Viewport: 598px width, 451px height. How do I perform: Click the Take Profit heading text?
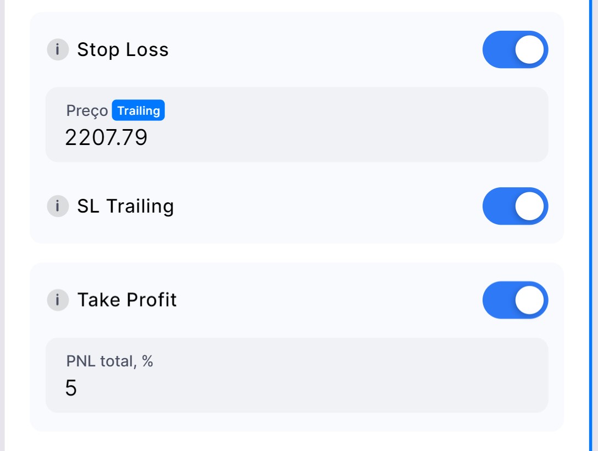(x=127, y=300)
